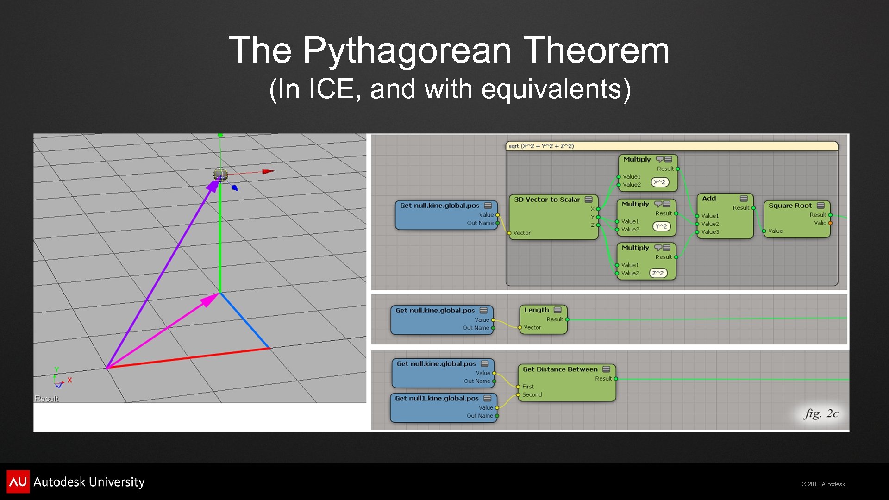Click the Length node's menu icon

click(558, 310)
